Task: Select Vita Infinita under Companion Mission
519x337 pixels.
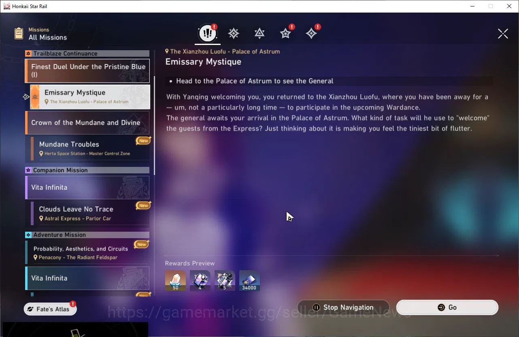Action: pyautogui.click(x=87, y=188)
